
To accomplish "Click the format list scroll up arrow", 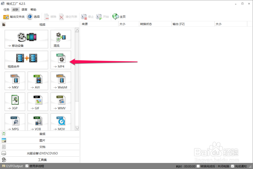I will [77, 30].
